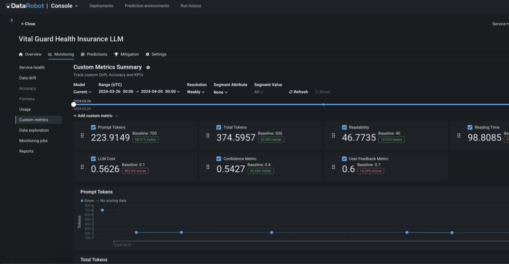
Task: Click the Monitoring chart icon
Action: [50, 55]
